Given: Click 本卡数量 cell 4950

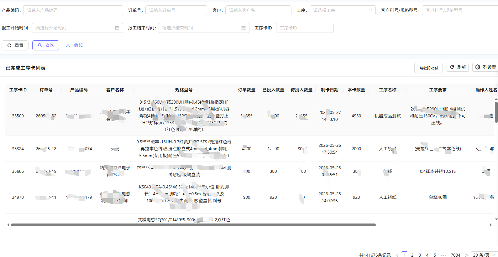Looking at the screenshot, I should point(356,116).
